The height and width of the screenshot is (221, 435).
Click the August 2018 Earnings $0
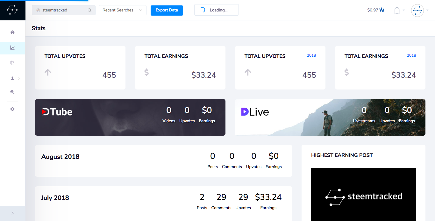(x=274, y=156)
